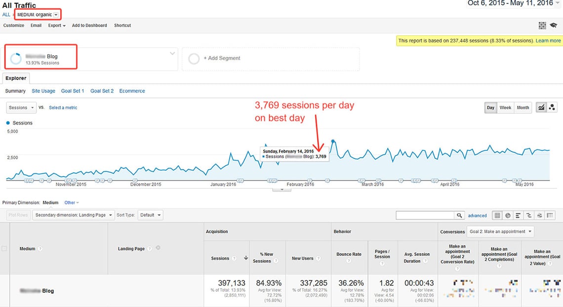This screenshot has width=563, height=307.
Task: Open the advanced filter link
Action: pos(477,216)
